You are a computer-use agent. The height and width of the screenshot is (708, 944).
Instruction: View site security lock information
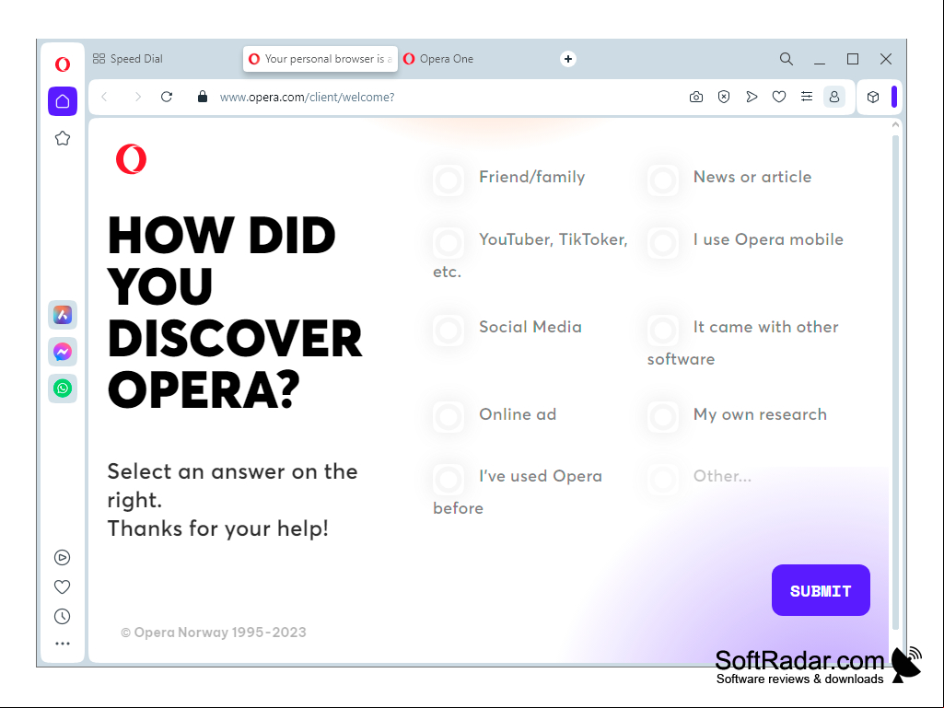tap(203, 97)
